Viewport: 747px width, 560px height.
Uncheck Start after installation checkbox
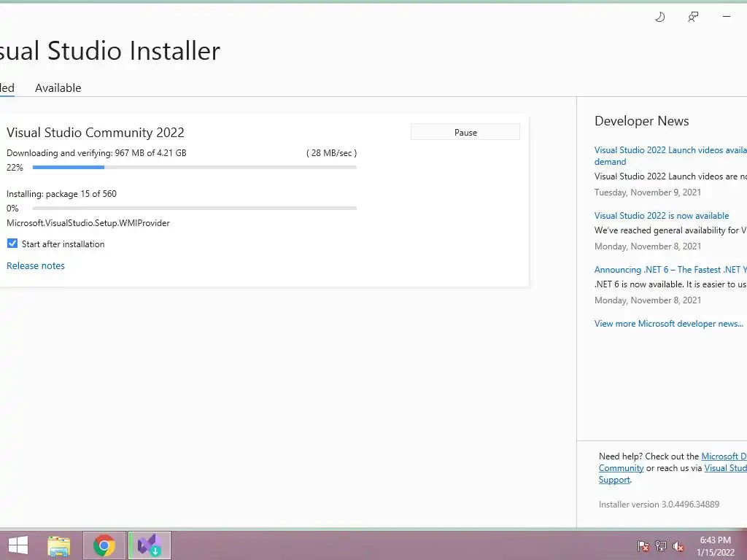(12, 244)
